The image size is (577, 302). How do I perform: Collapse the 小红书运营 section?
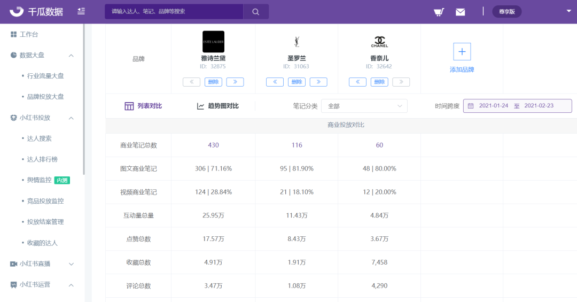point(72,285)
